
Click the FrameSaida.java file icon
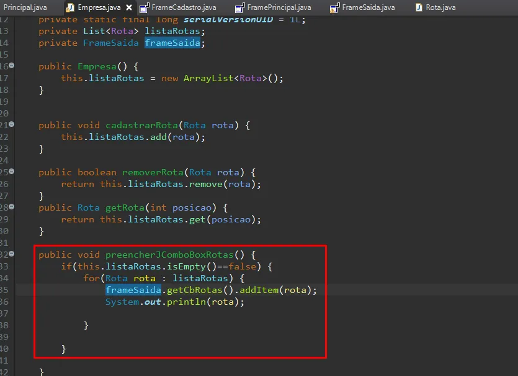[x=334, y=7]
